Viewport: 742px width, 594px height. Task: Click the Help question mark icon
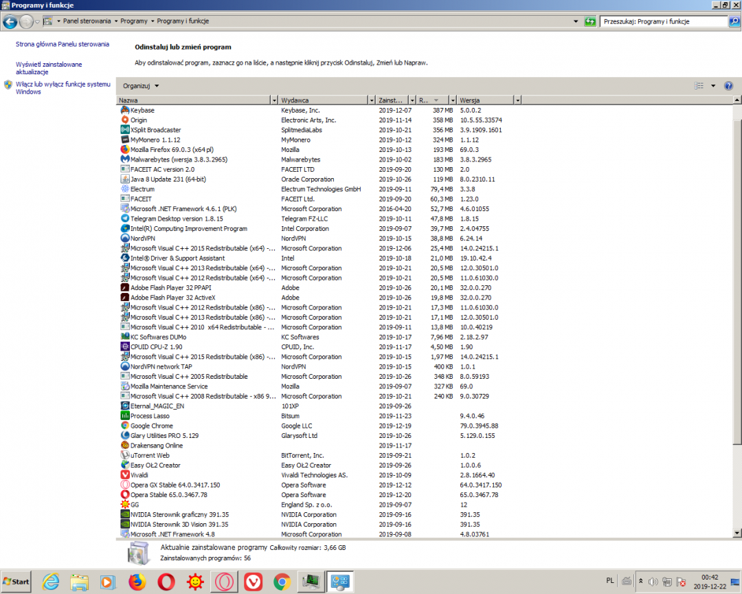pos(728,86)
